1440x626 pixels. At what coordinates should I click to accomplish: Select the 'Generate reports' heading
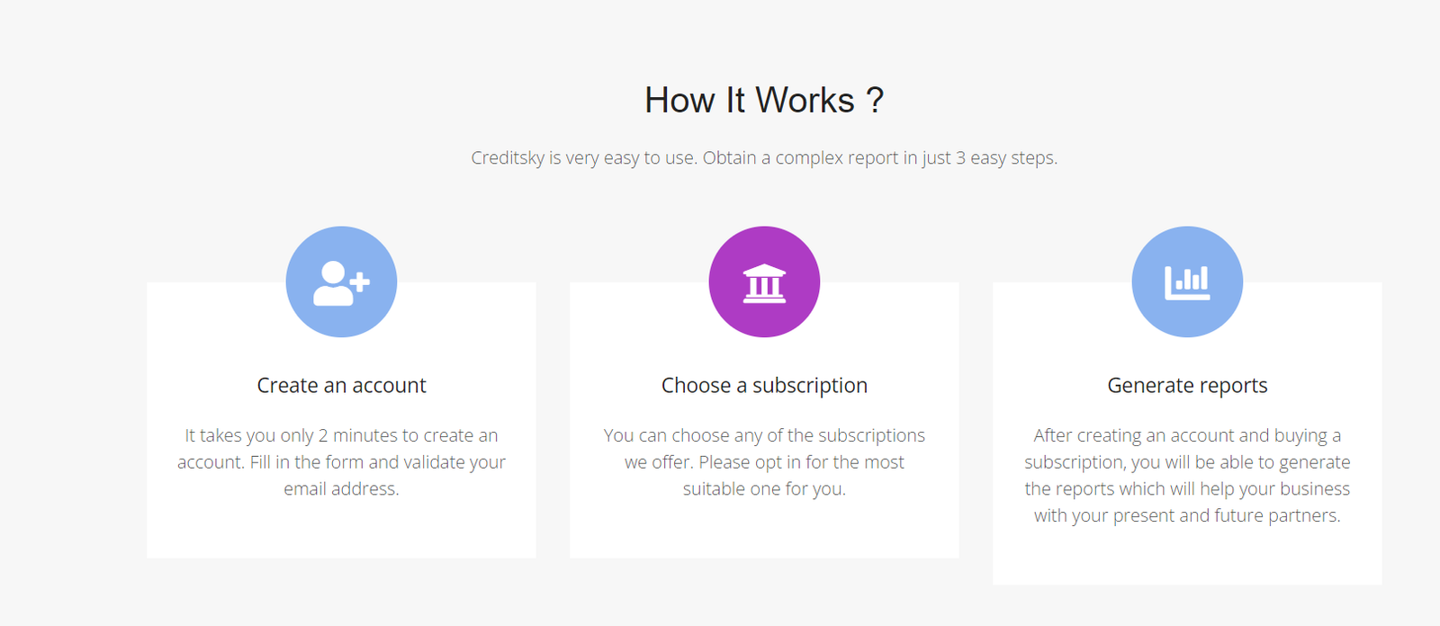[x=1187, y=385]
